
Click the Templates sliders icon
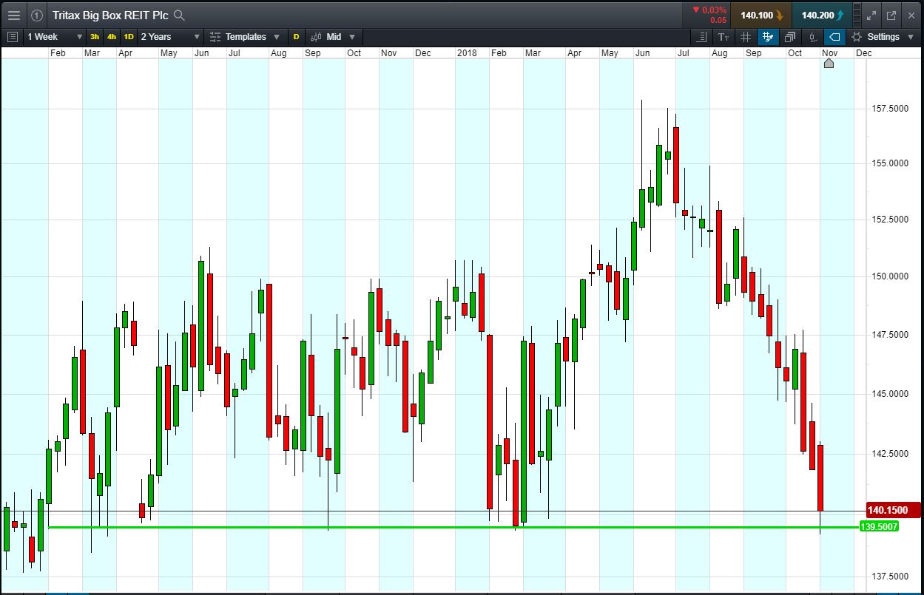215,36
